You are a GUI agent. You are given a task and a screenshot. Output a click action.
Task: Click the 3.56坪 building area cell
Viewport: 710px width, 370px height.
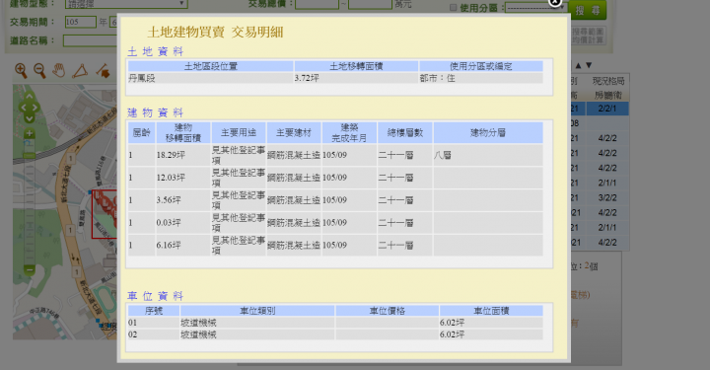point(183,200)
